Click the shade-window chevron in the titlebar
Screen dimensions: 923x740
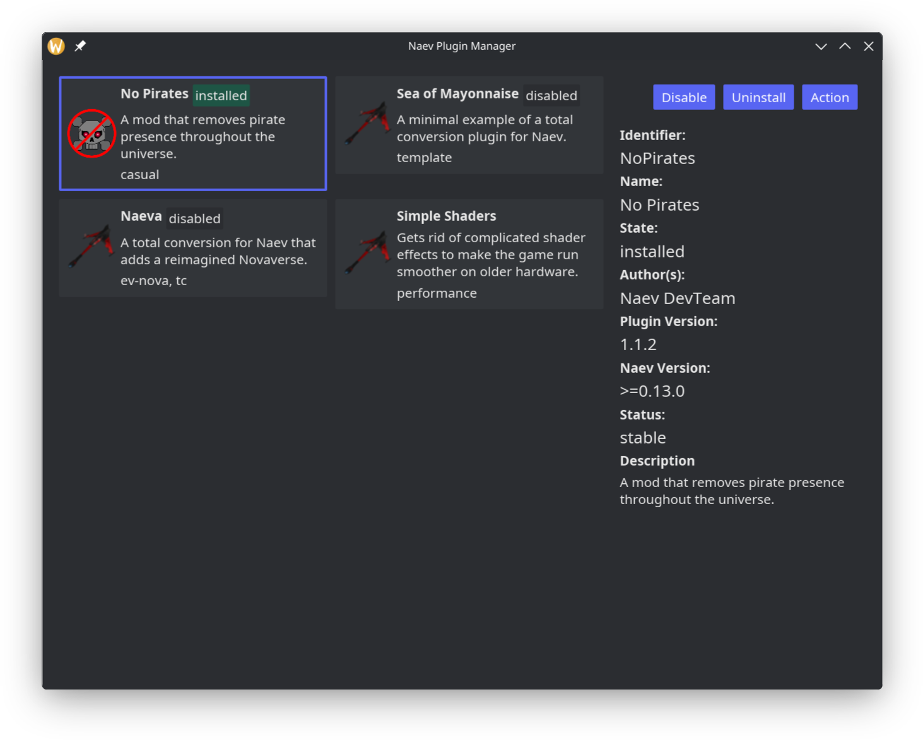(821, 46)
